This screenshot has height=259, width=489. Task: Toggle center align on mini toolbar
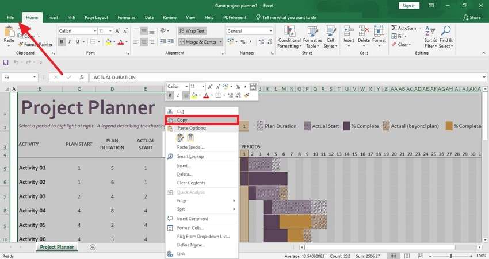186,95
